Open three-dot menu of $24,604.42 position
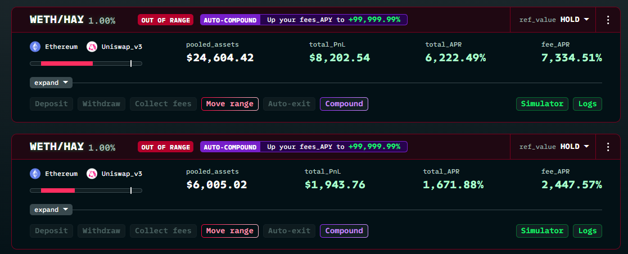Viewport: 628px width, 254px height. coord(608,20)
